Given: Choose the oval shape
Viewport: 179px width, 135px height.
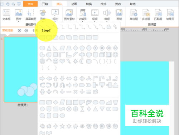Looking at the screenshot, I should tap(42, 48).
